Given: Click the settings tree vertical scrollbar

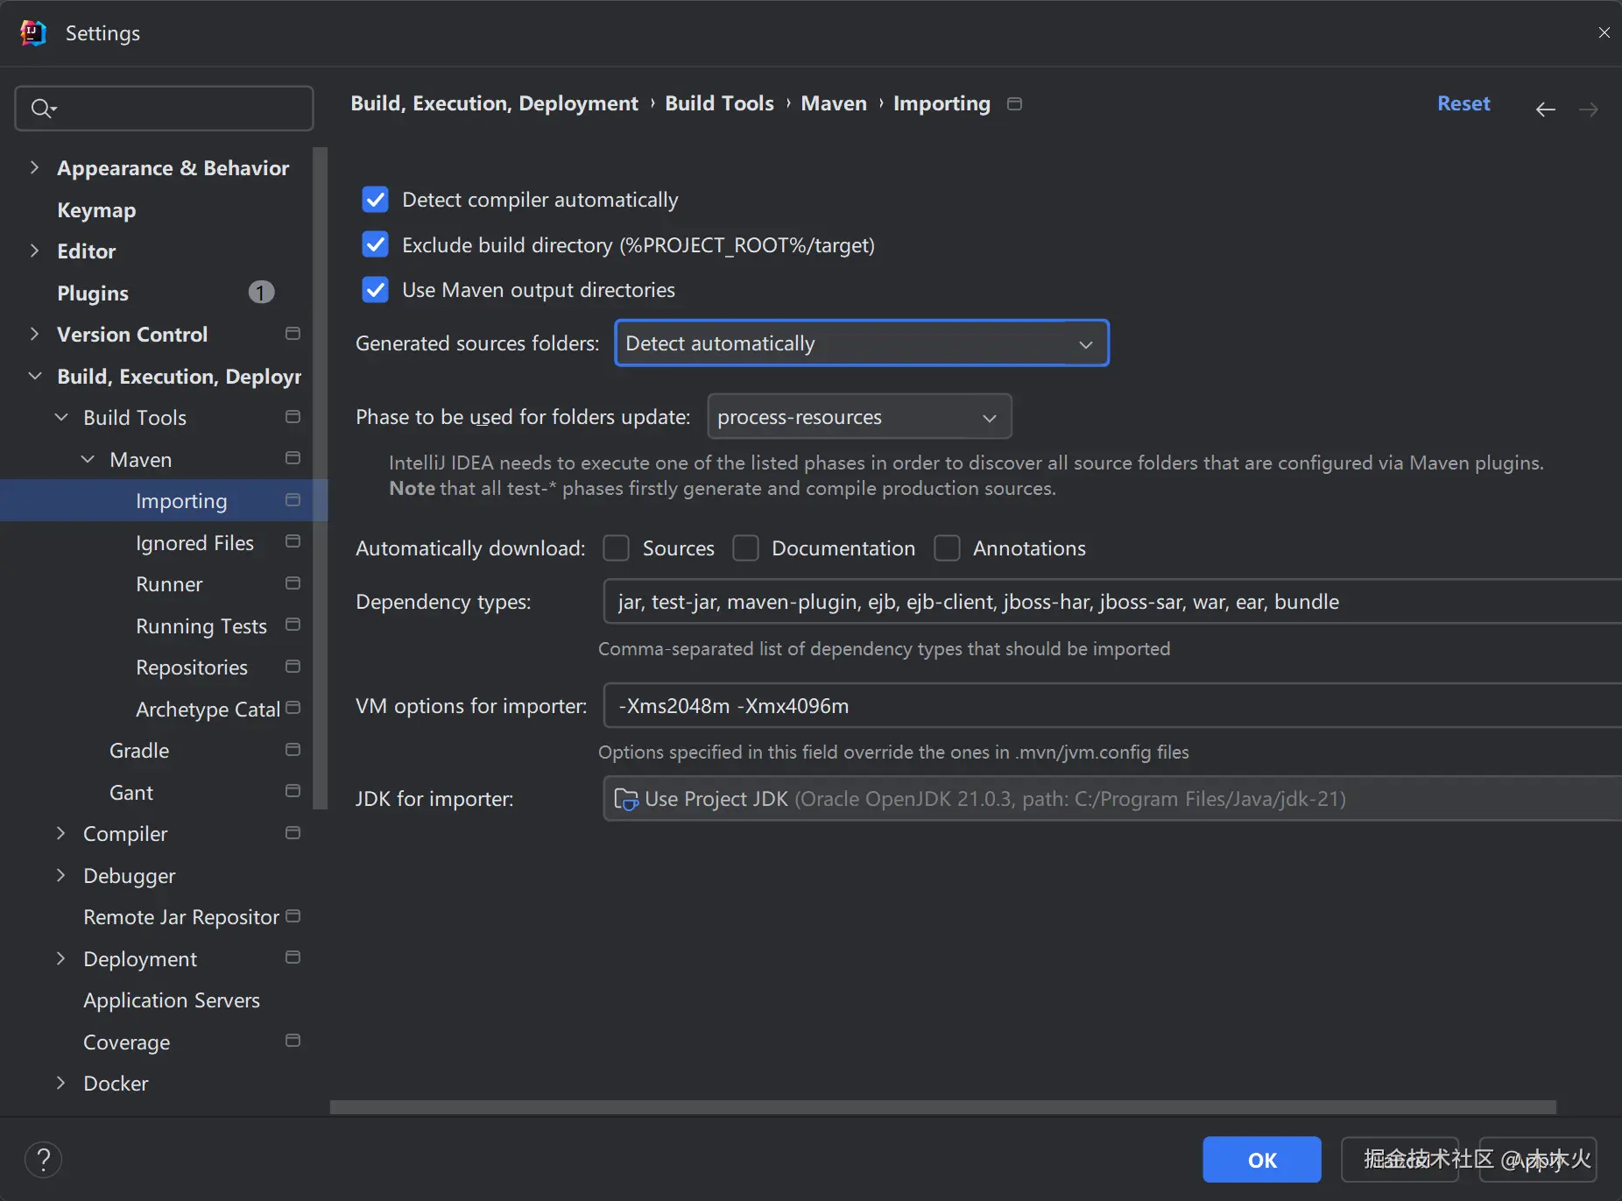Looking at the screenshot, I should coord(320,478).
